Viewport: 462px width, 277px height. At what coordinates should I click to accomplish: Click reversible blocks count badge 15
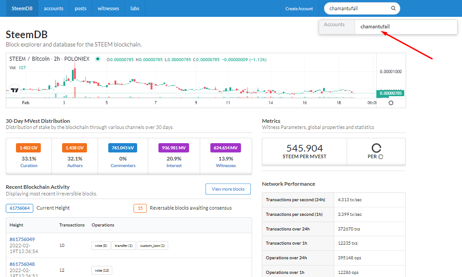[x=140, y=208]
